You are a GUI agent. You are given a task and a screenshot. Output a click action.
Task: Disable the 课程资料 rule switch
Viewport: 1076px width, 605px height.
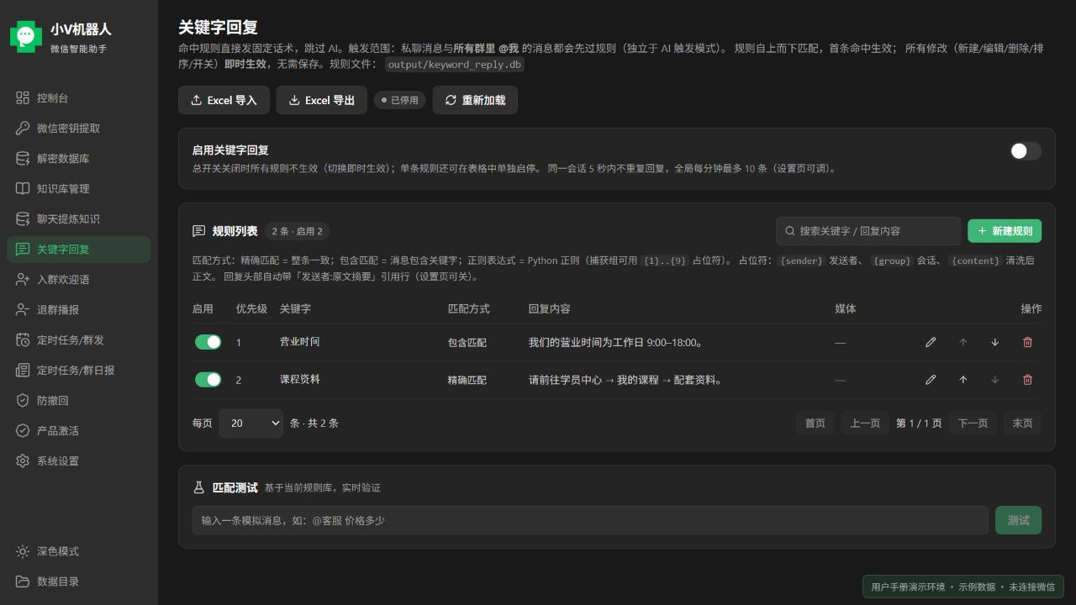[x=208, y=380]
